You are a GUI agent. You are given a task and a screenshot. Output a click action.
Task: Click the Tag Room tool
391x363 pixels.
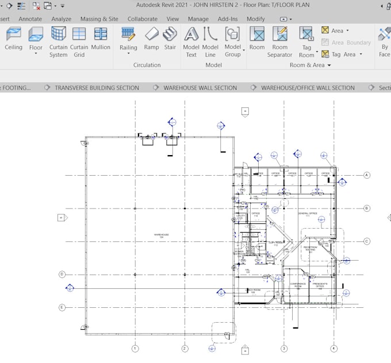[x=306, y=43]
